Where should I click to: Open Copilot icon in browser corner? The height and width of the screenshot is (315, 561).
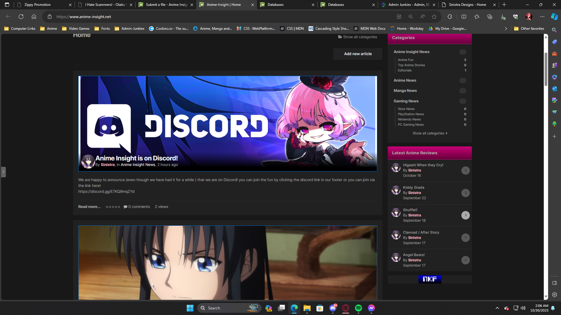tap(554, 16)
